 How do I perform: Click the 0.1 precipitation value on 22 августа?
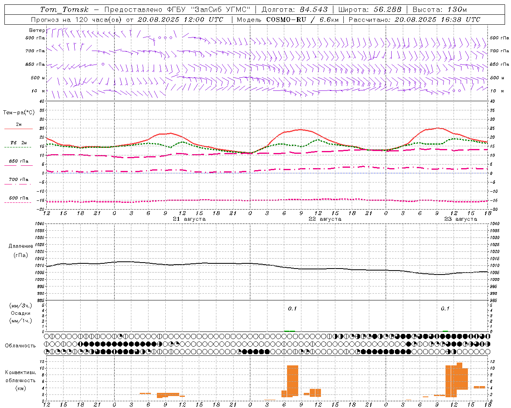pos(292,309)
